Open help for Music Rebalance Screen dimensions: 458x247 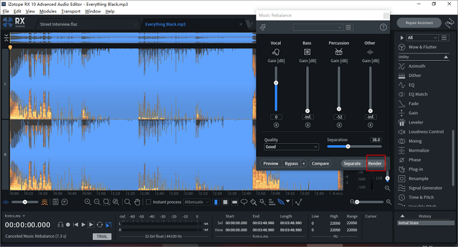click(x=383, y=27)
